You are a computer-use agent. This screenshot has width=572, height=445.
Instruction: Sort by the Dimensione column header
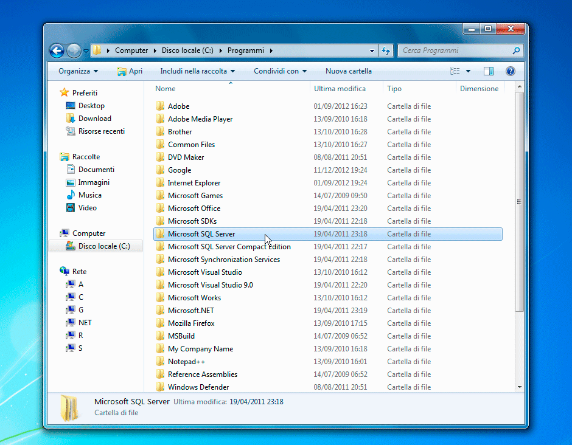pyautogui.click(x=481, y=89)
